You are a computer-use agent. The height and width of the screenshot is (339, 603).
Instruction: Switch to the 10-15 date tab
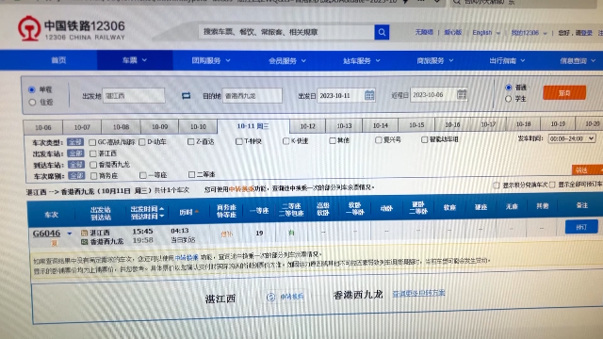416,125
